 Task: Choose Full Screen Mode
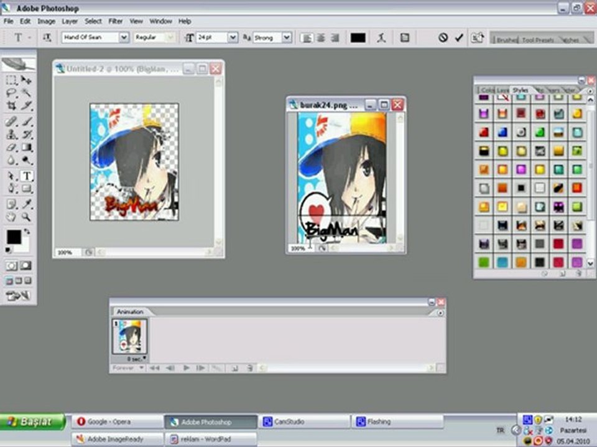pyautogui.click(x=28, y=281)
